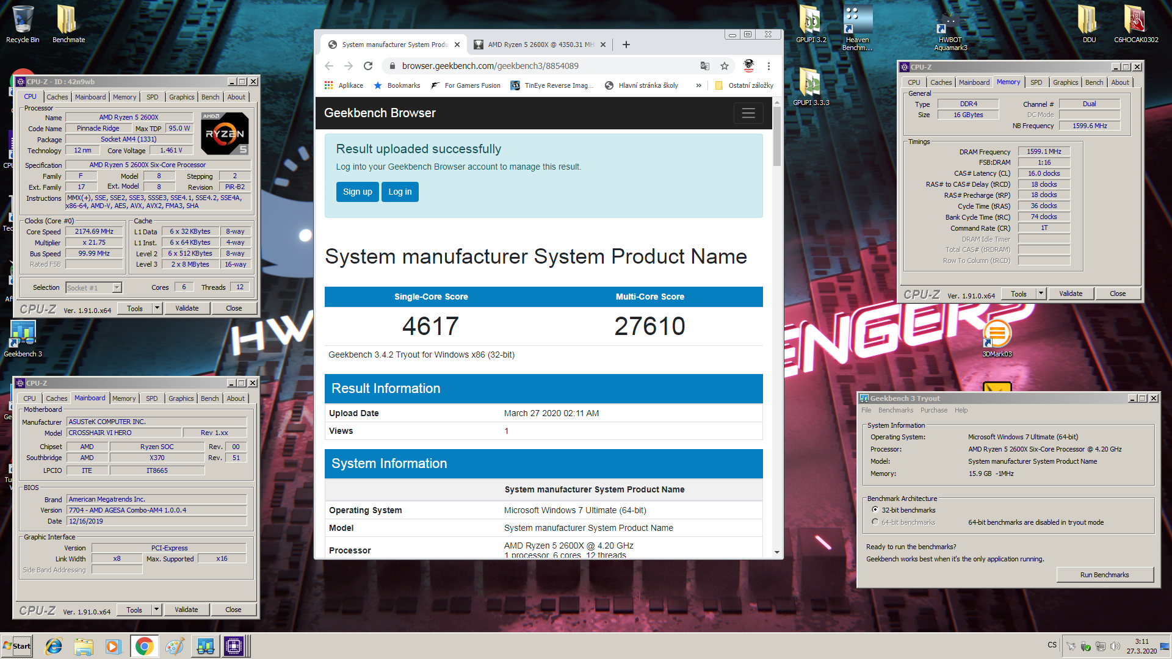Viewport: 1172px width, 659px height.
Task: Click the Log in button
Action: 400,192
